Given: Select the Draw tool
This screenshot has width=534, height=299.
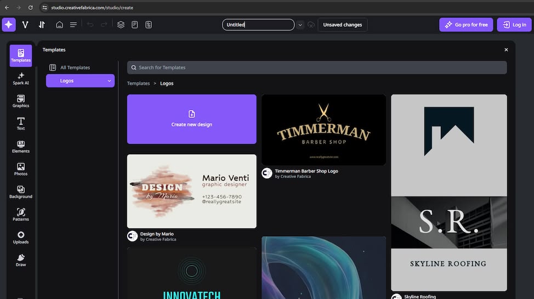Looking at the screenshot, I should 21,260.
